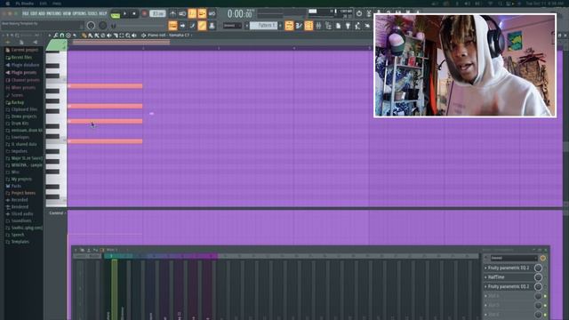The height and width of the screenshot is (320, 569).
Task: Toggle the green LED of mixer Slot 4
Action: click(545, 296)
